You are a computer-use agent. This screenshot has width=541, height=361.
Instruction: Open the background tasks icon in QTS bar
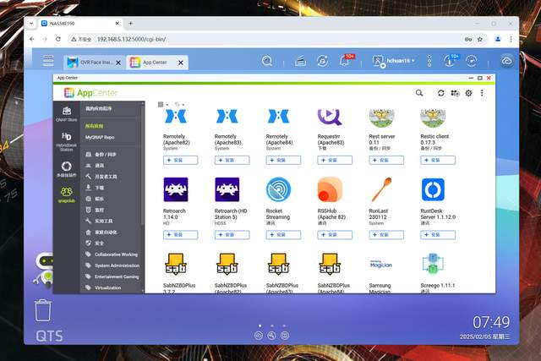[301, 62]
